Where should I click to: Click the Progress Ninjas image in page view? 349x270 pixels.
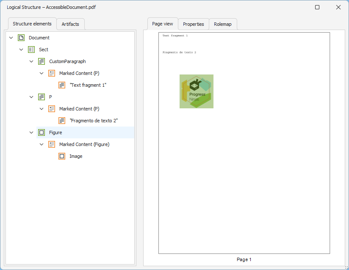pyautogui.click(x=197, y=91)
